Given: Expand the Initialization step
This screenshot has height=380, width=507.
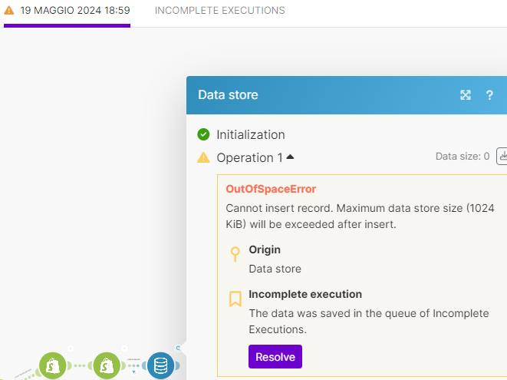Looking at the screenshot, I should (250, 134).
